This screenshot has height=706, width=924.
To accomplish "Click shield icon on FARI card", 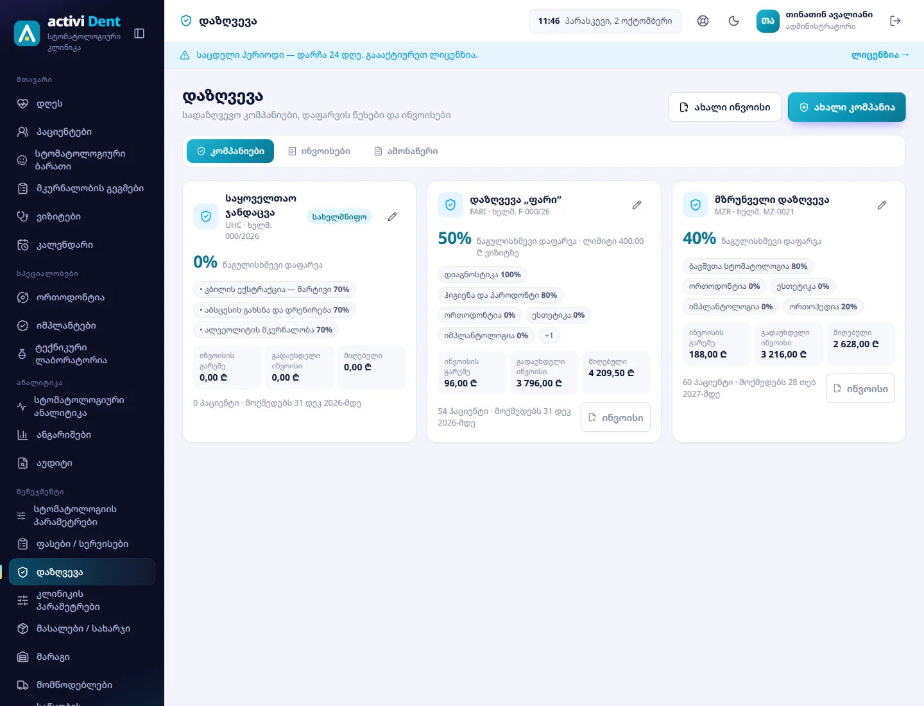I will tap(450, 205).
